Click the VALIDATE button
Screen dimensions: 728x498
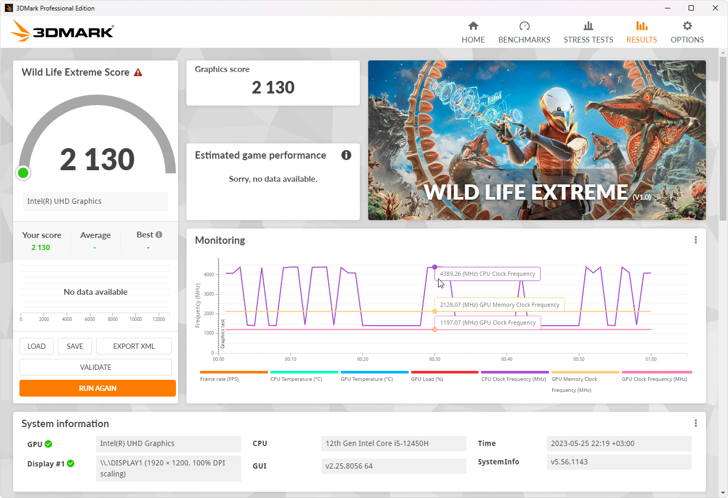(x=96, y=367)
